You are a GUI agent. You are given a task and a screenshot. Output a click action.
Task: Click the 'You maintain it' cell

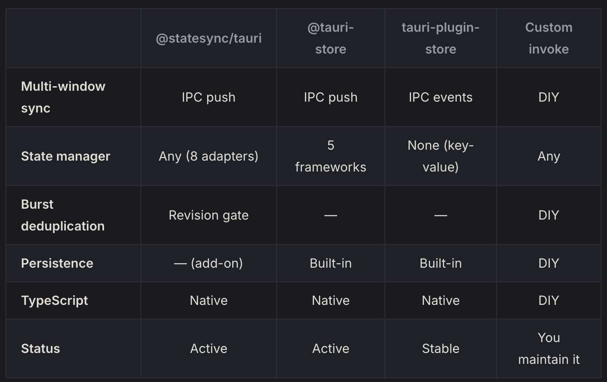(549, 348)
